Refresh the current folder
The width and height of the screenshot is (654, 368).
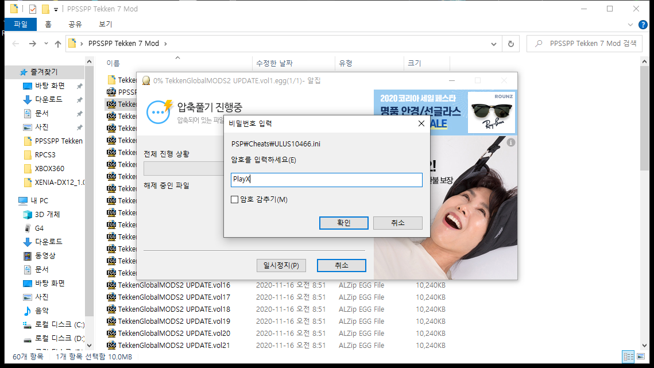point(511,44)
